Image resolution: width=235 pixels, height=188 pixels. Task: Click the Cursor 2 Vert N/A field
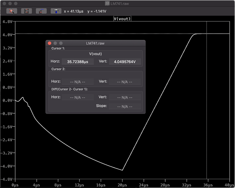[125, 81]
